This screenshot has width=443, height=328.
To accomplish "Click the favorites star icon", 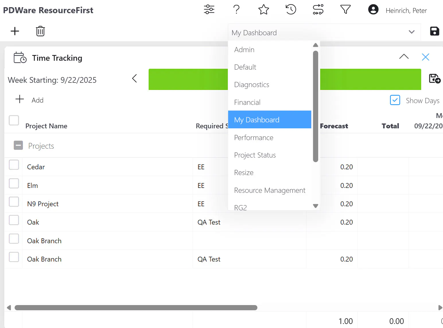I will [264, 9].
